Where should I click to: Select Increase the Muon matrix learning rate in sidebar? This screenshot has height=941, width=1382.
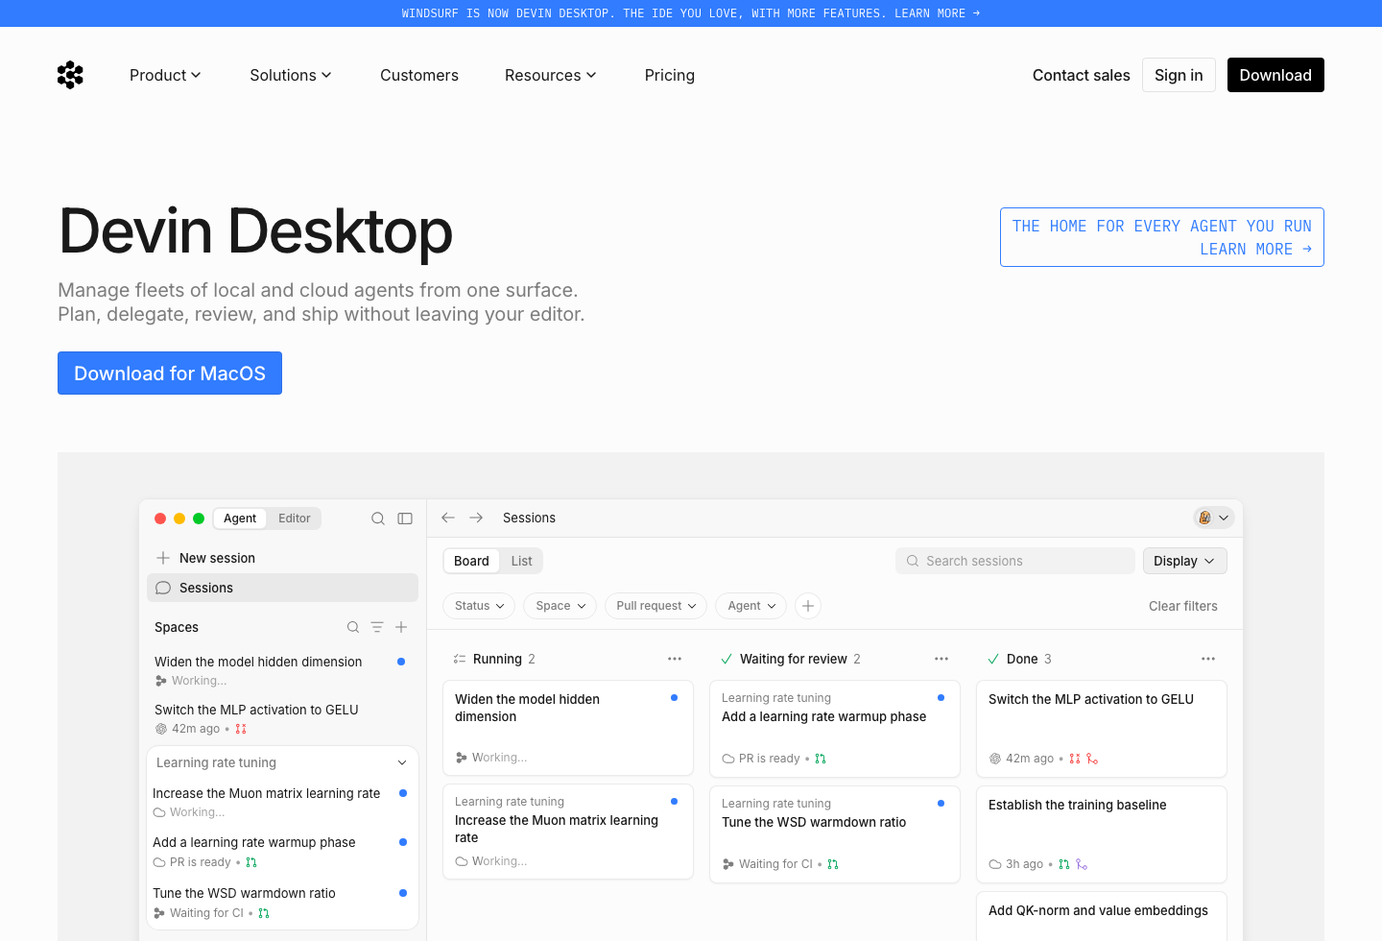pos(281,802)
